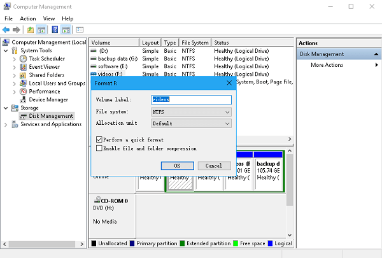This screenshot has width=382, height=258.
Task: Open the Help question mark toolbar icon
Action: pos(55,30)
